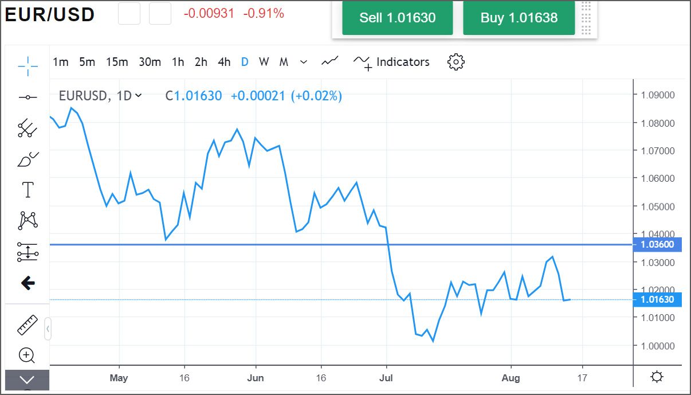
Task: Click the Buy 1.01638 button
Action: tap(519, 18)
